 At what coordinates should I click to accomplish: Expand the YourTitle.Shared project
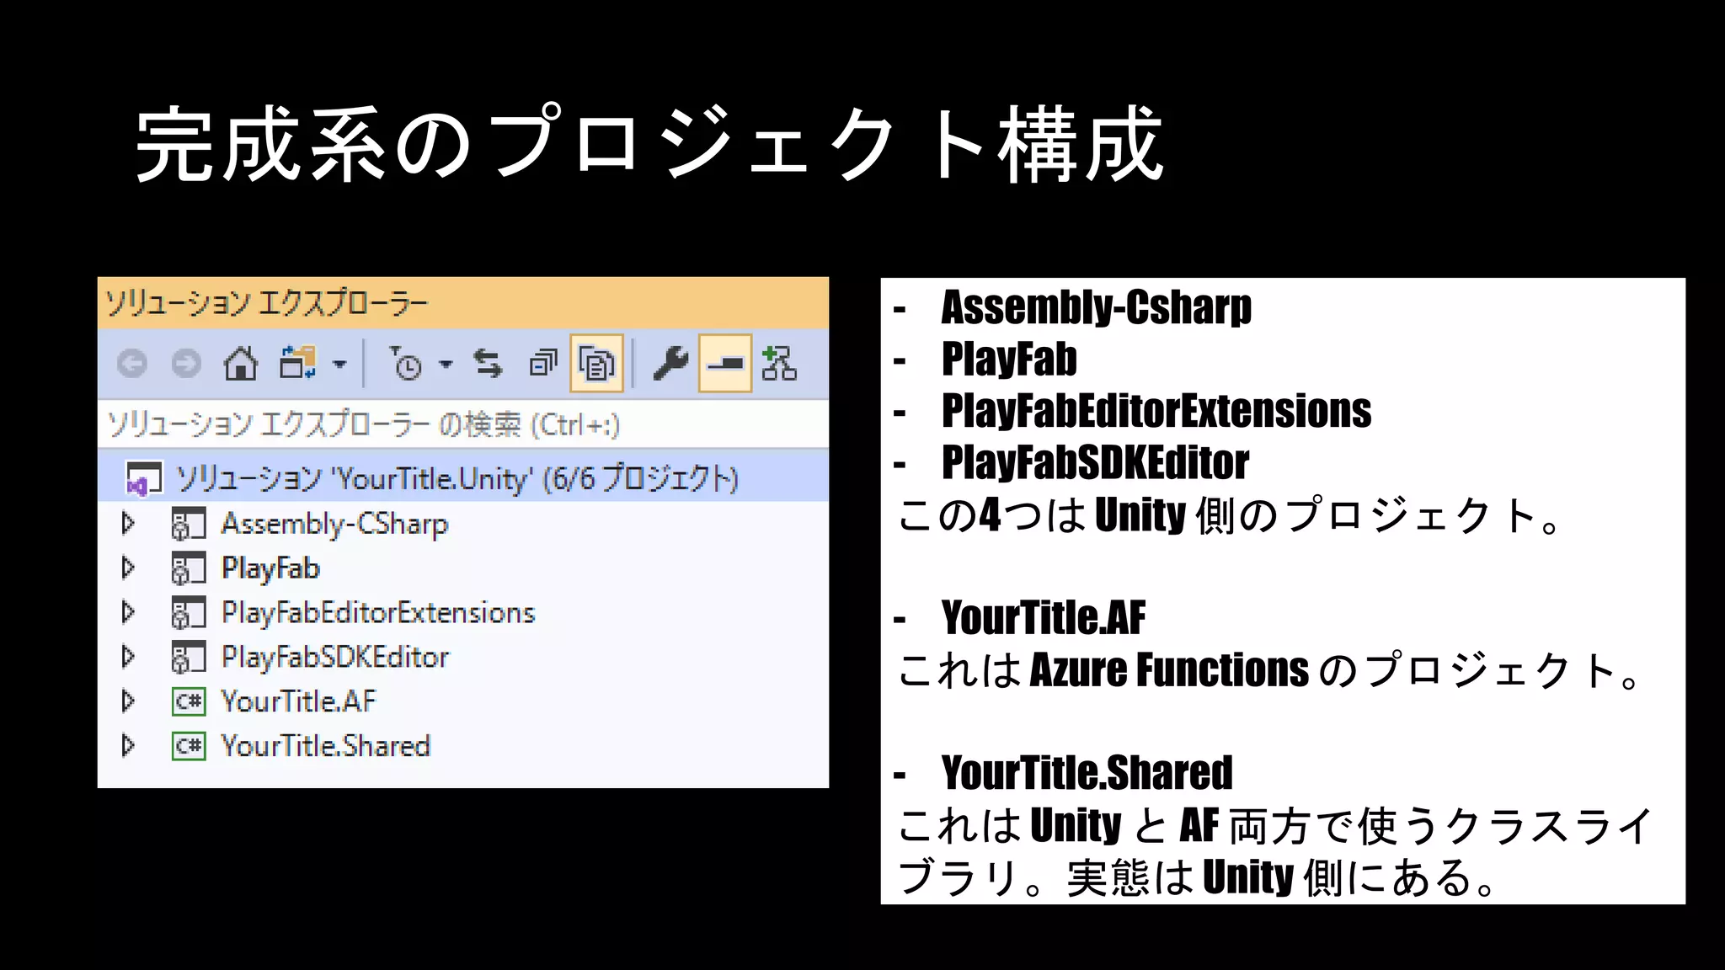point(128,745)
